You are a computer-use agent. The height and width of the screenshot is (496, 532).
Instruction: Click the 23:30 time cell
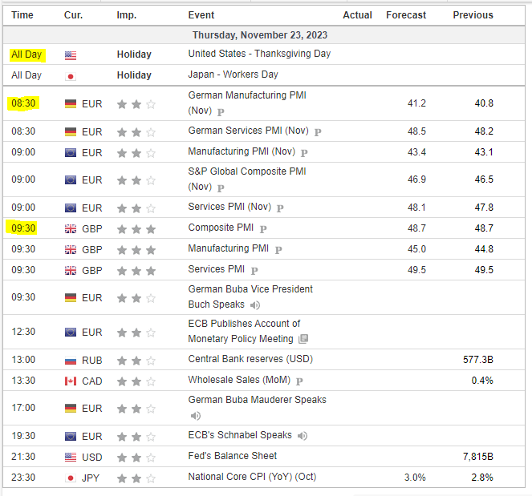23,478
